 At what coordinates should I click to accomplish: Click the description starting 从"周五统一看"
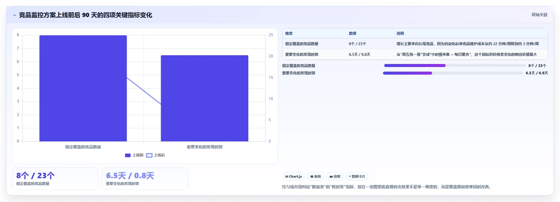click(467, 55)
